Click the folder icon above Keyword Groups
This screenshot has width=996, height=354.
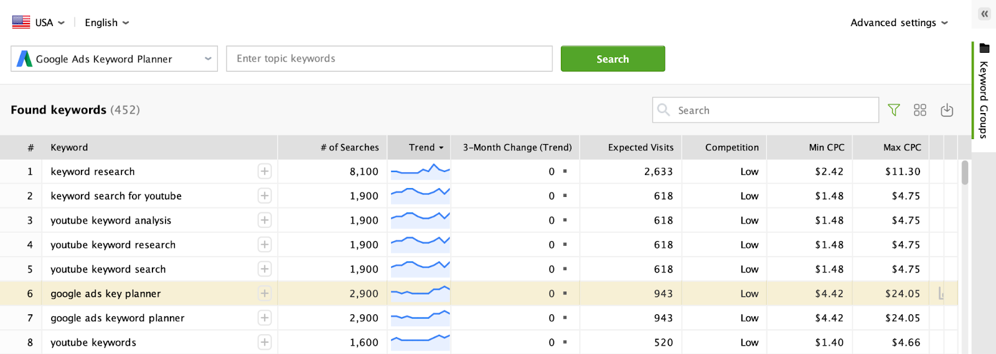click(984, 48)
